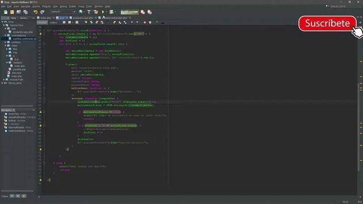Click the Find Next Occurrence icon
The image size is (363, 204).
[97, 23]
